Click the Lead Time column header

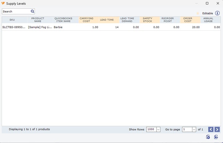[107, 20]
